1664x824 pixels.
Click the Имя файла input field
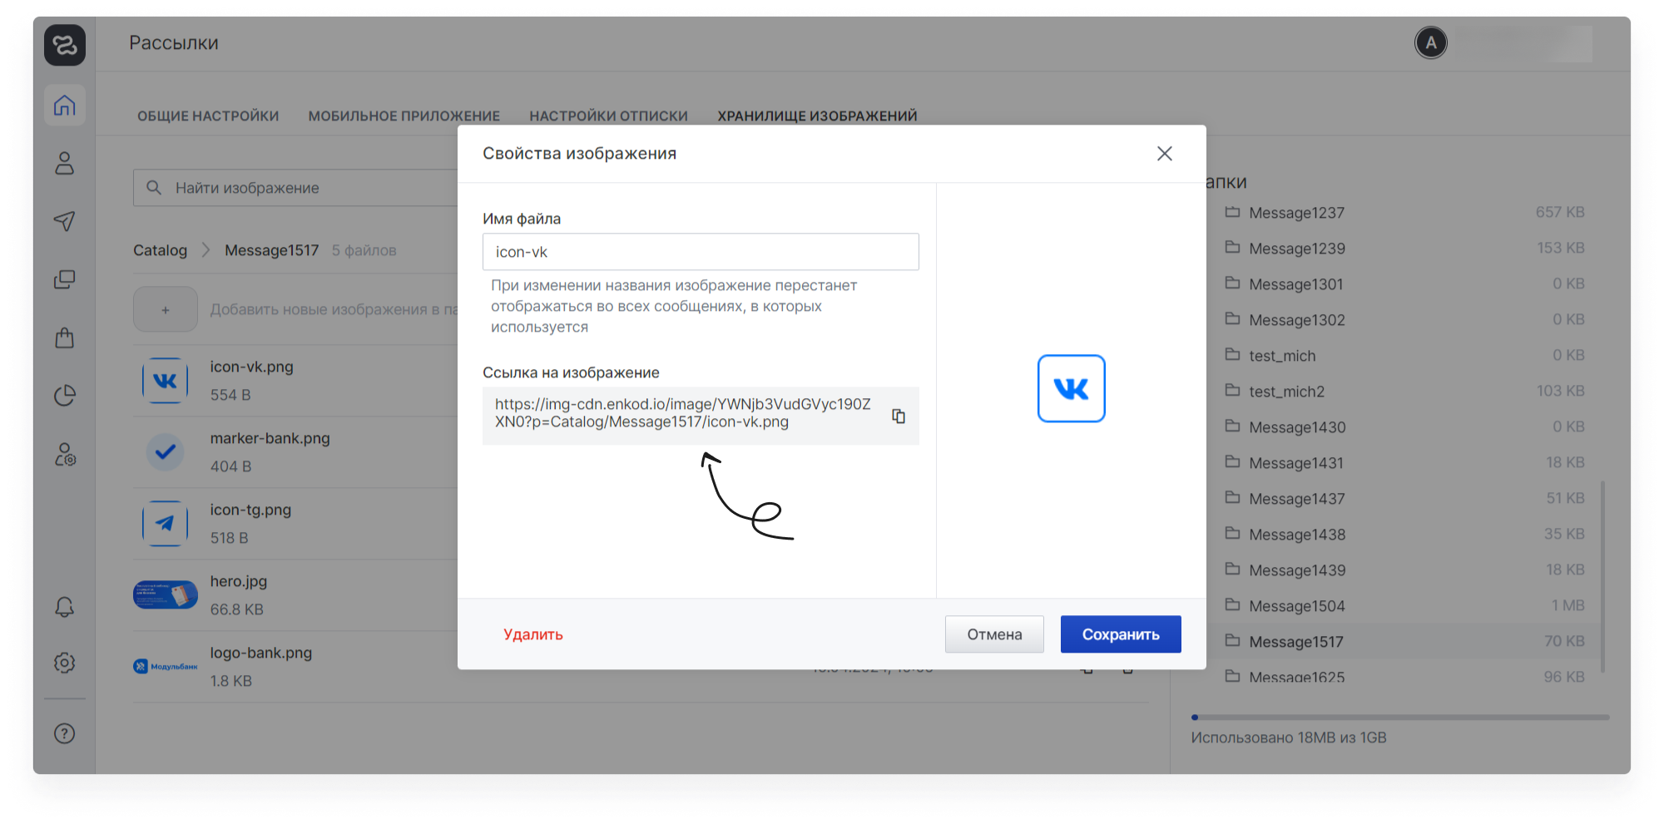click(x=701, y=252)
